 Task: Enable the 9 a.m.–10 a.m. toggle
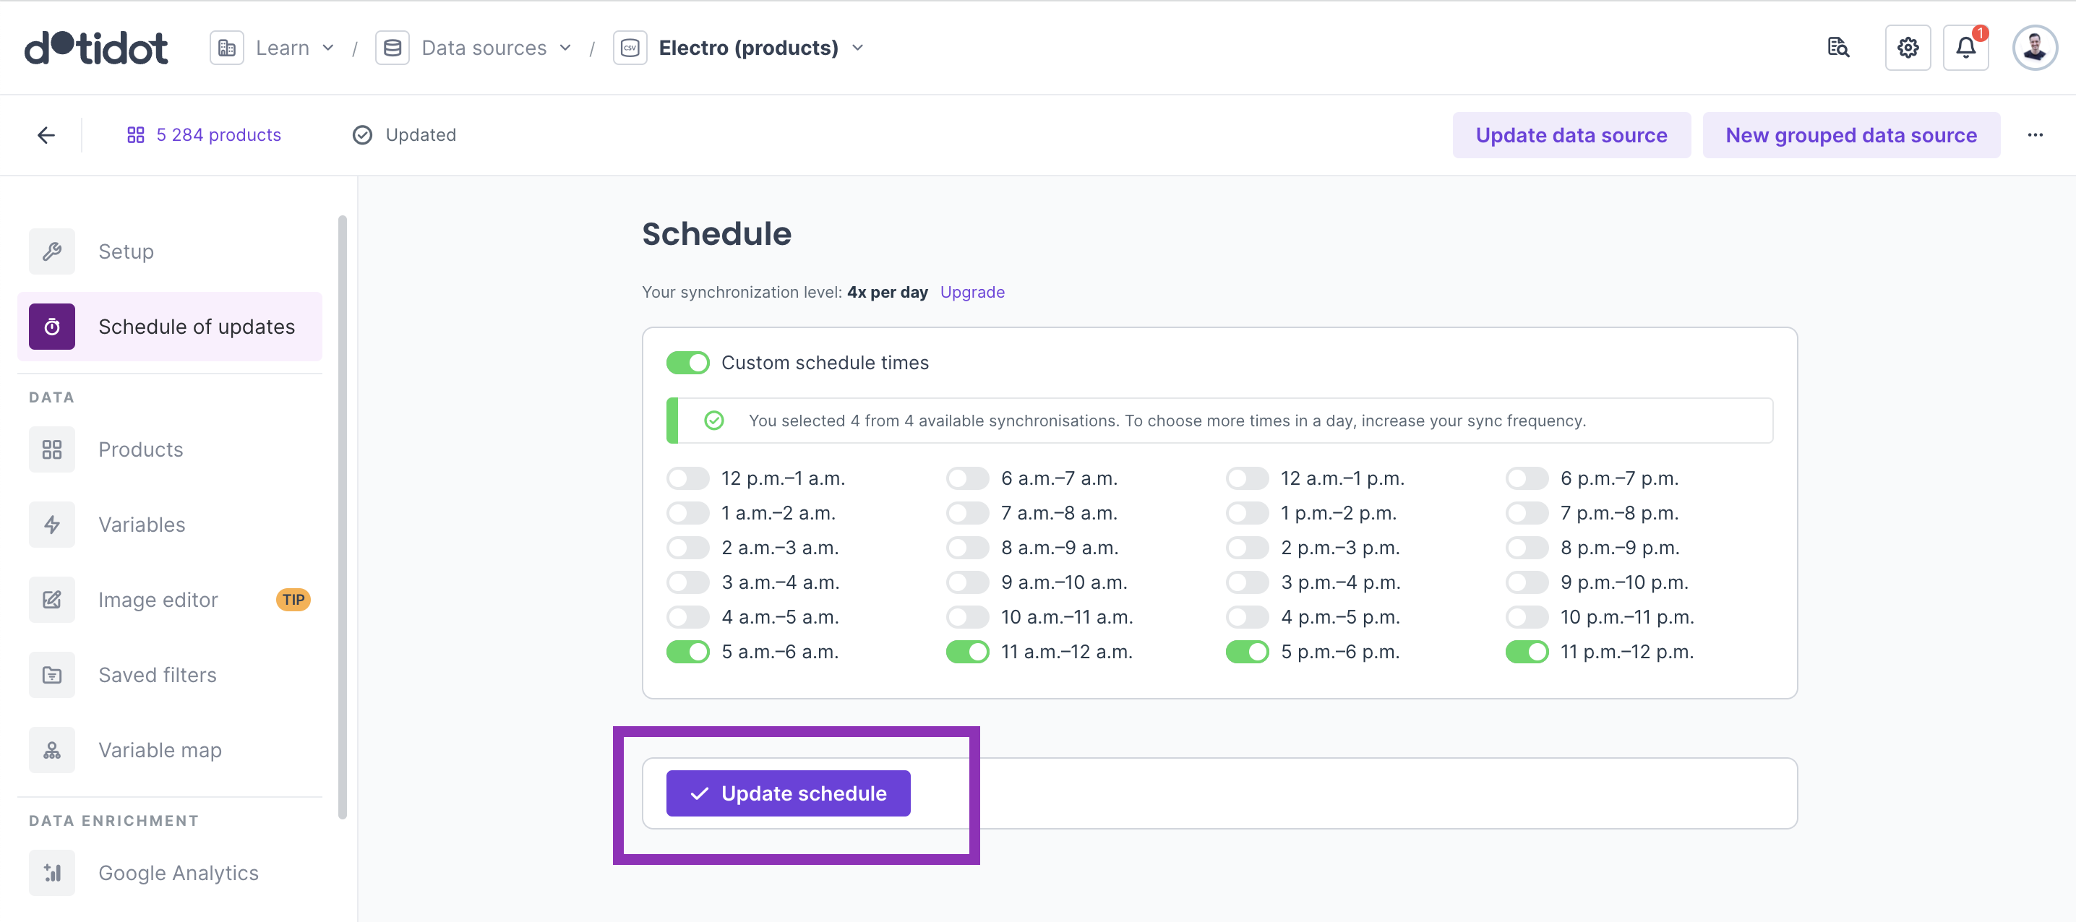[x=967, y=582]
